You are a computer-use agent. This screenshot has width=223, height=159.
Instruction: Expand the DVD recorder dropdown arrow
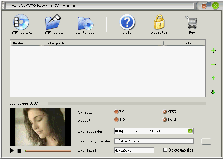coord(190,131)
